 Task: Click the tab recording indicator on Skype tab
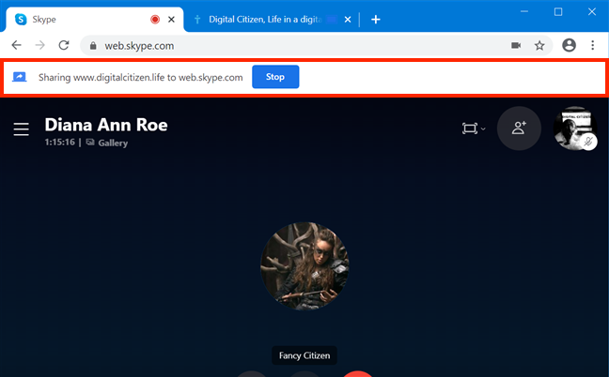tap(155, 20)
